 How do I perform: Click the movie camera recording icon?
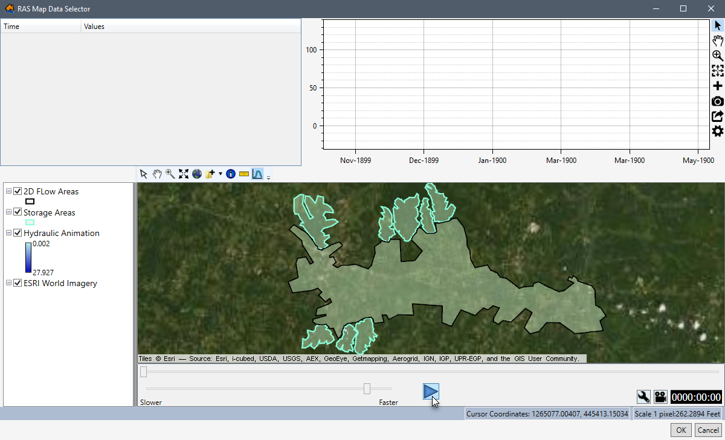pyautogui.click(x=660, y=397)
